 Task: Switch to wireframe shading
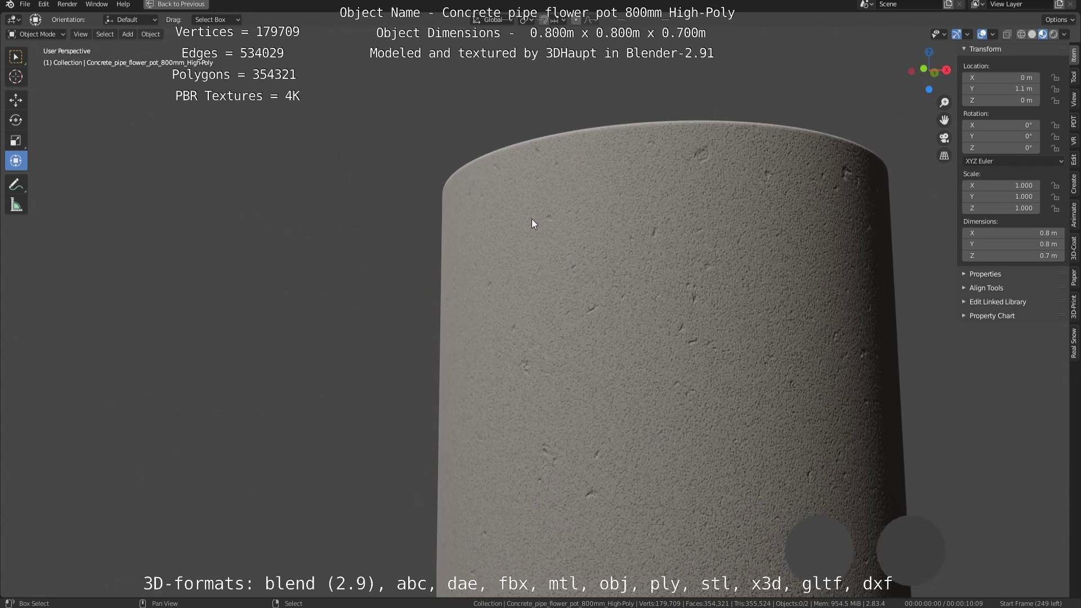[1021, 34]
